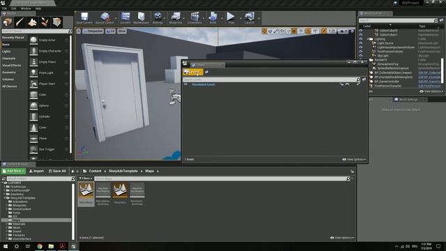Select FirstPersonCharacter in World Outliner

[388, 86]
